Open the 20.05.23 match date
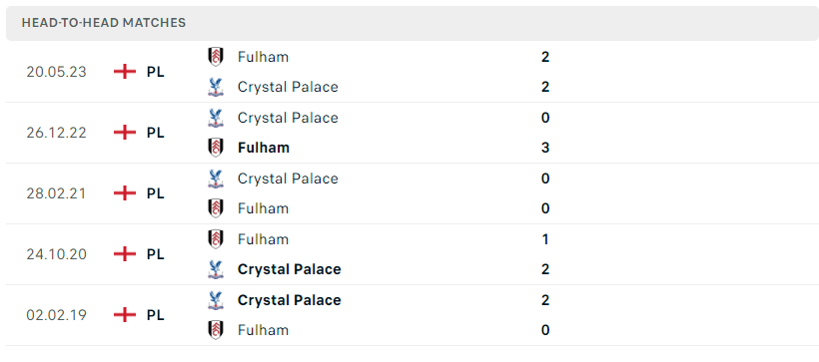This screenshot has height=362, width=819. [x=56, y=72]
